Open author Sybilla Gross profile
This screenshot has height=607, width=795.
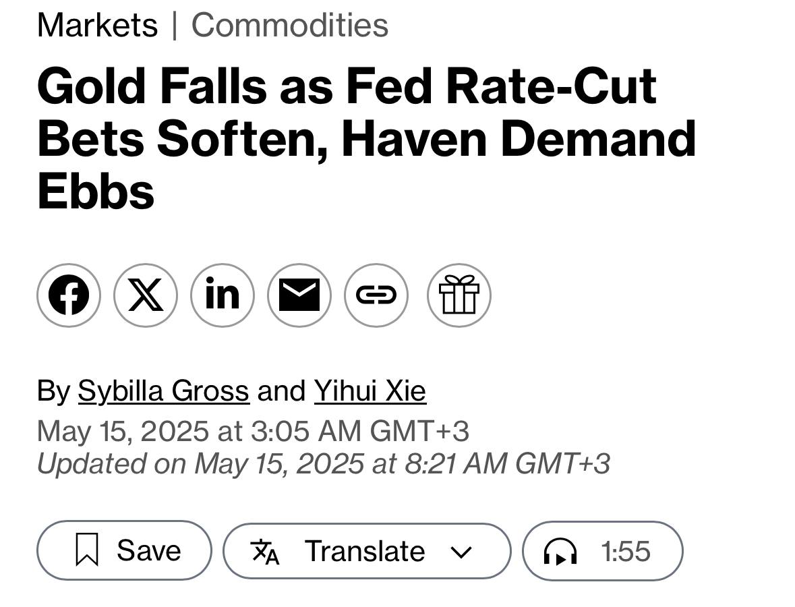tap(163, 391)
